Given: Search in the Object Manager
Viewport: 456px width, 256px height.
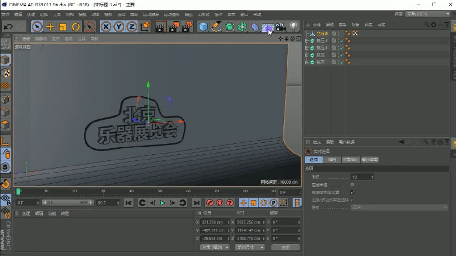Looking at the screenshot, I should pyautogui.click(x=427, y=25).
